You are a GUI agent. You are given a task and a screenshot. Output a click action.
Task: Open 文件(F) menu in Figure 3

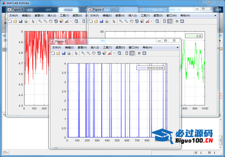(x=57, y=47)
